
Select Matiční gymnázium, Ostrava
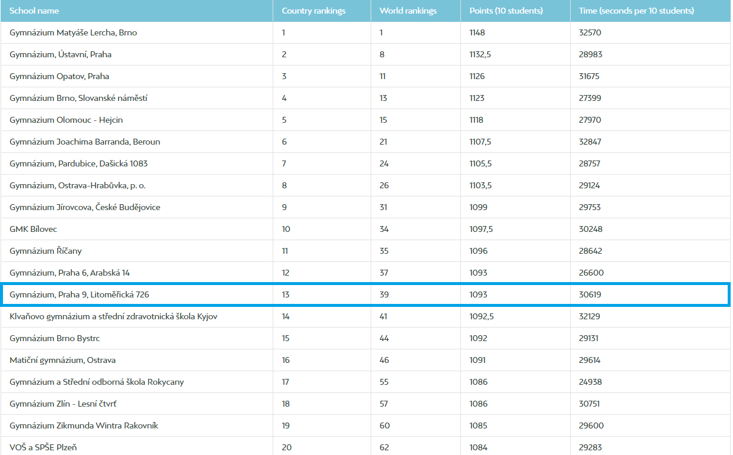63,360
